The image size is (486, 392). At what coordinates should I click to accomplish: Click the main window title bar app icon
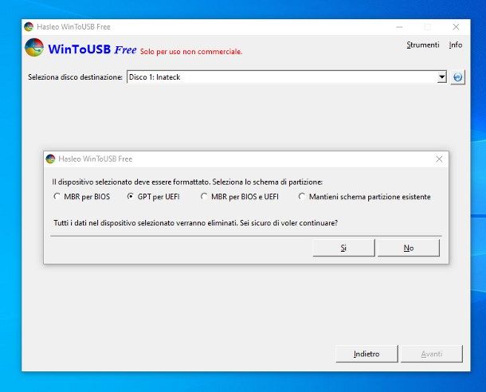[29, 26]
